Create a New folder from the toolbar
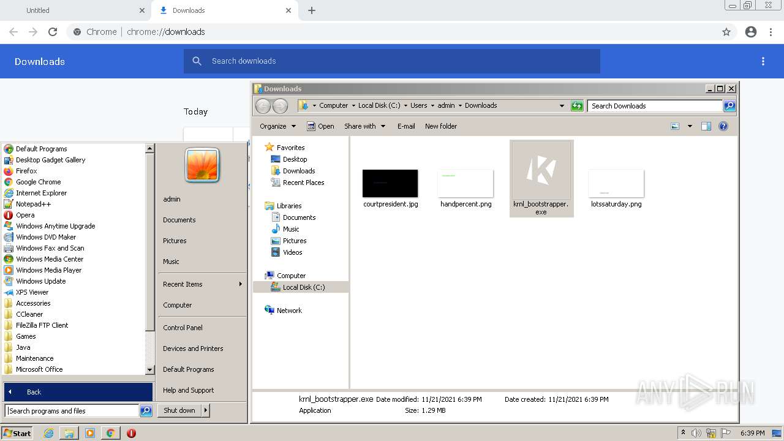Screen dimensions: 784x441 pos(441,126)
